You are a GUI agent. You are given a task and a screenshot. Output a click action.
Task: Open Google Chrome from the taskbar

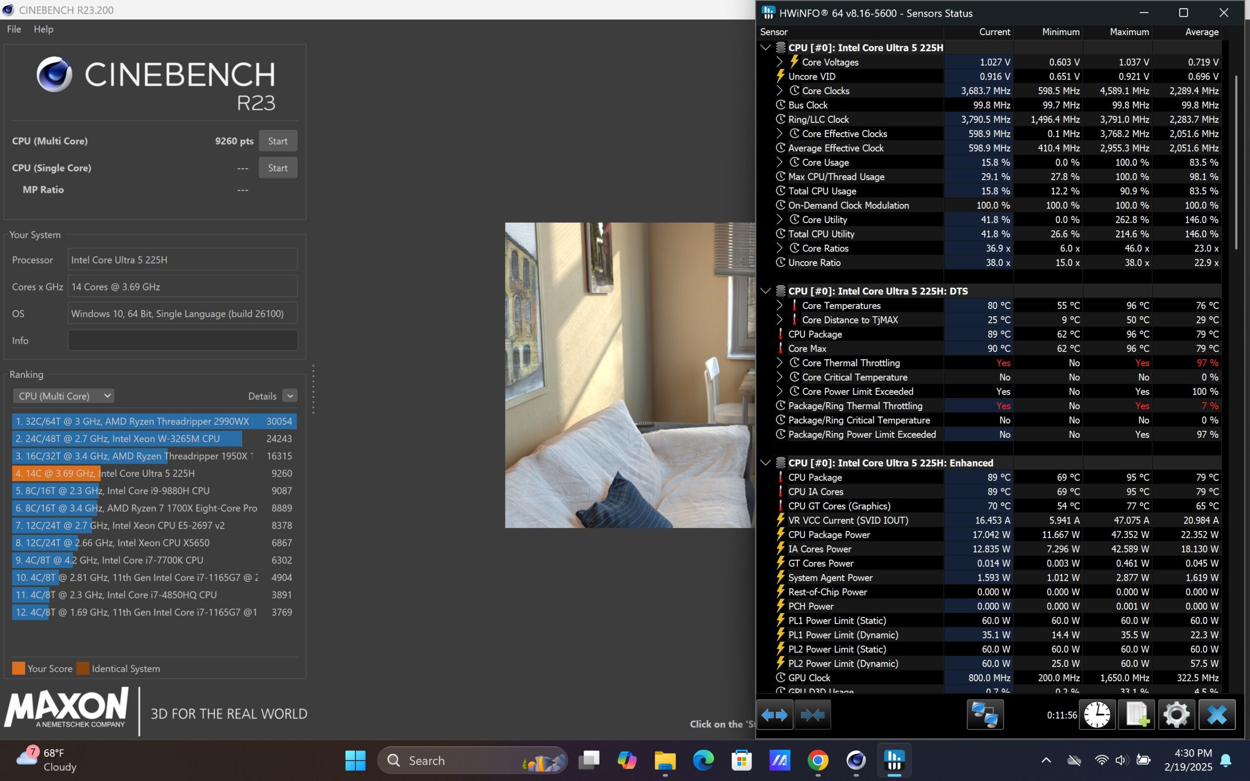click(818, 760)
